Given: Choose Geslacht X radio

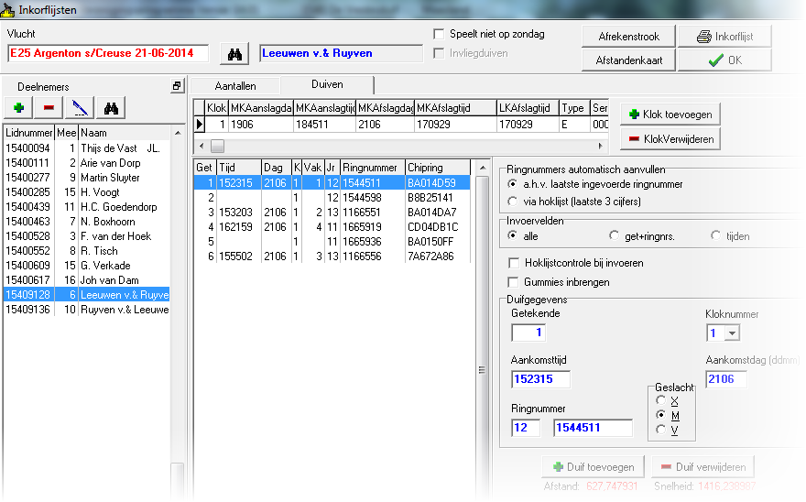Looking at the screenshot, I should (661, 400).
